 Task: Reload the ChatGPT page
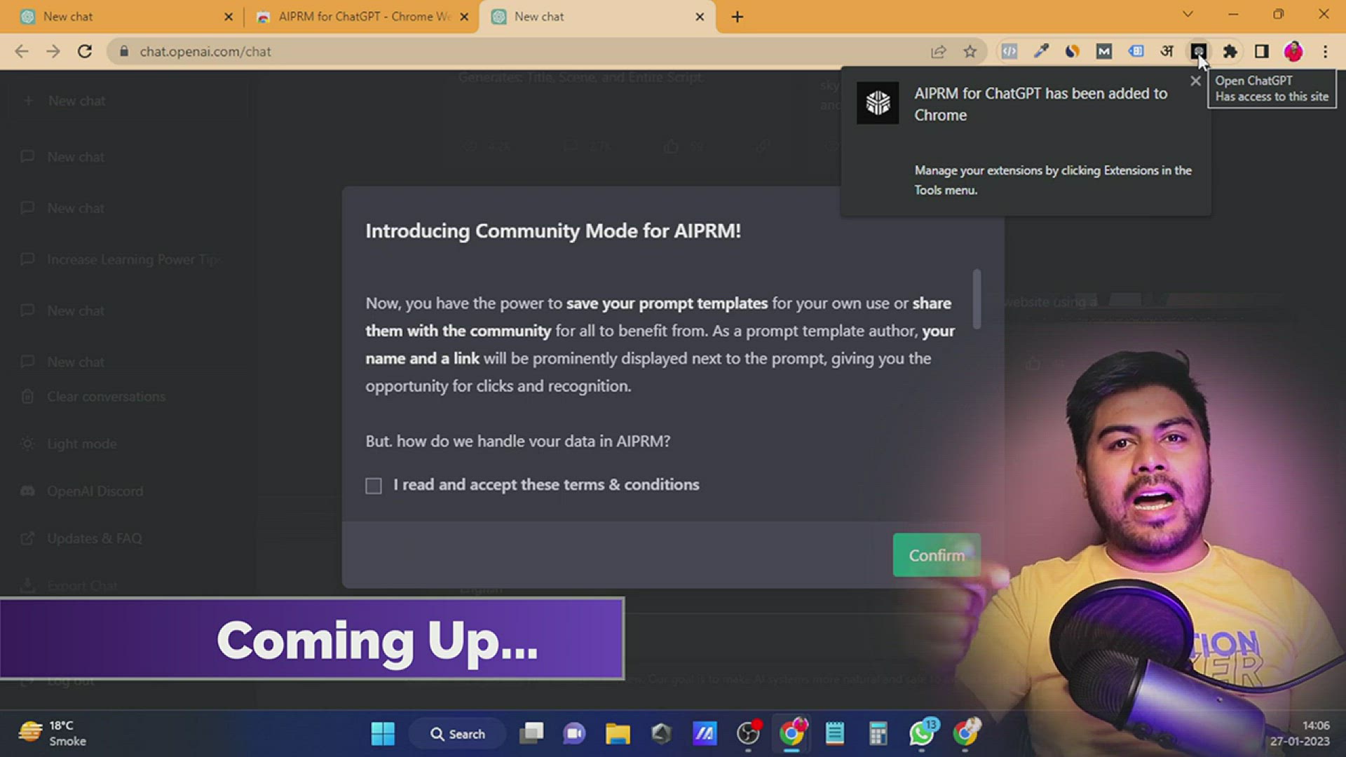click(85, 51)
